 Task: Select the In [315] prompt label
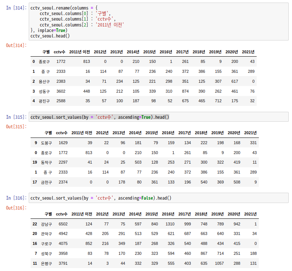tap(17, 117)
